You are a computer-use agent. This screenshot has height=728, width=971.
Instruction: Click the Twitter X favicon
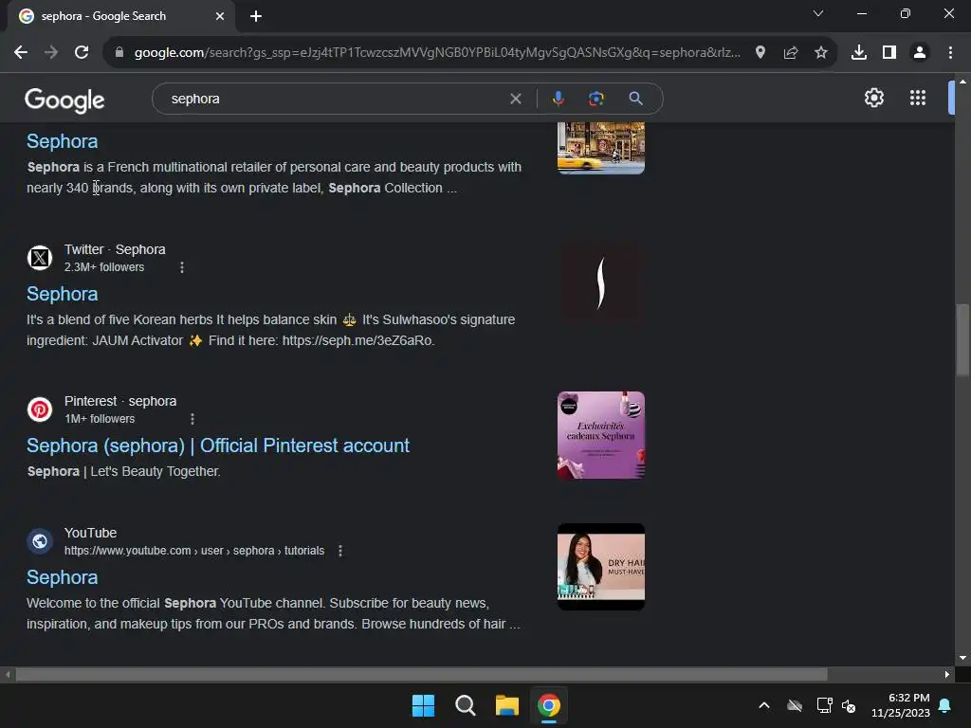click(x=40, y=258)
